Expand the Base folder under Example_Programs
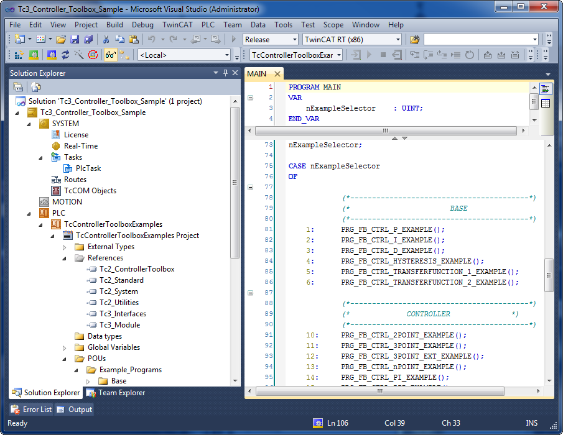The width and height of the screenshot is (563, 435). click(88, 381)
